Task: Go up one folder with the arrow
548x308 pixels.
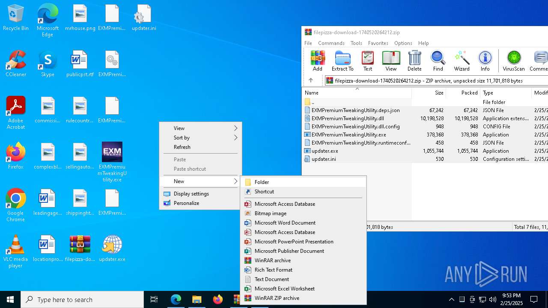Action: point(311,80)
